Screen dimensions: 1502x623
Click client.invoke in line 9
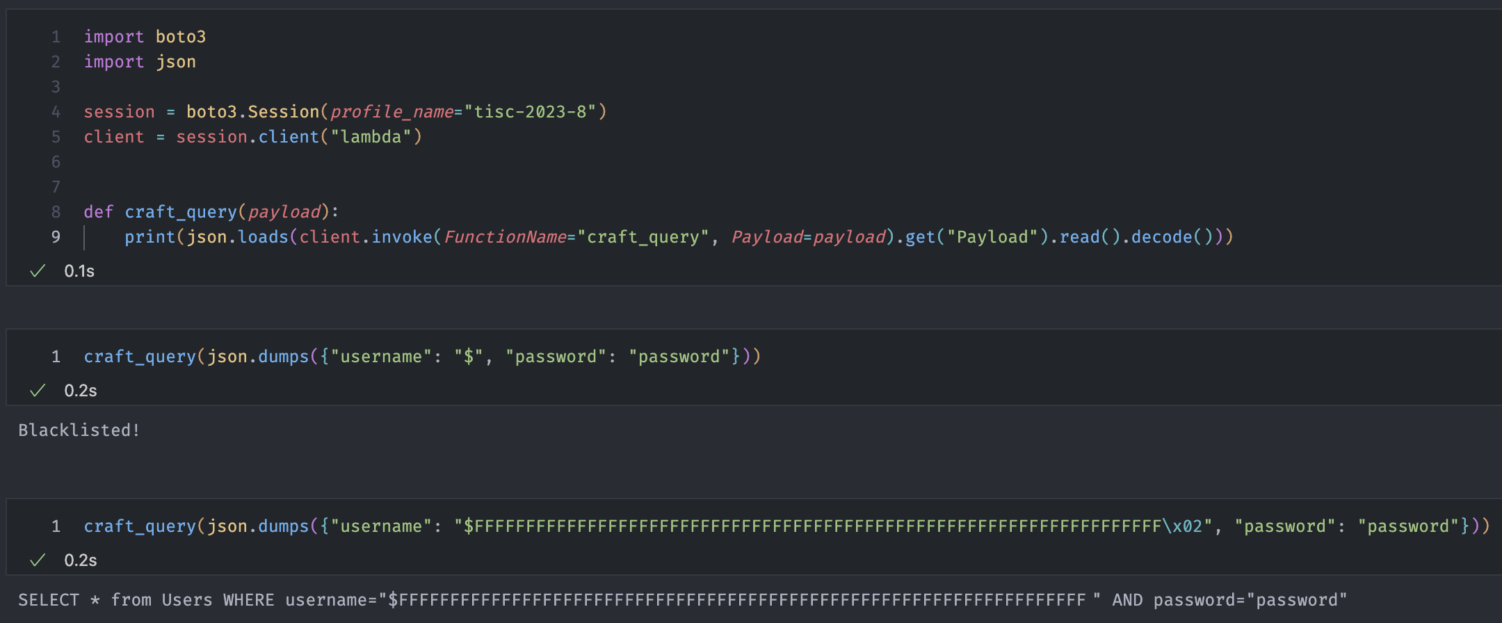366,237
